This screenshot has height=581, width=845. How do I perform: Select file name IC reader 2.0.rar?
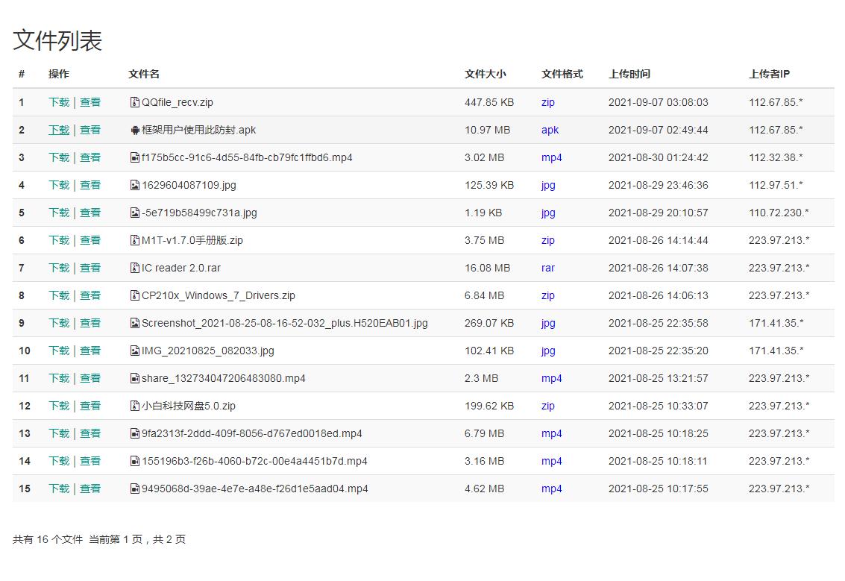coord(181,268)
